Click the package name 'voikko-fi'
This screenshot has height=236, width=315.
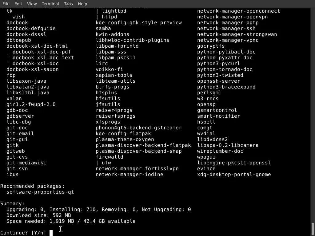110,69
